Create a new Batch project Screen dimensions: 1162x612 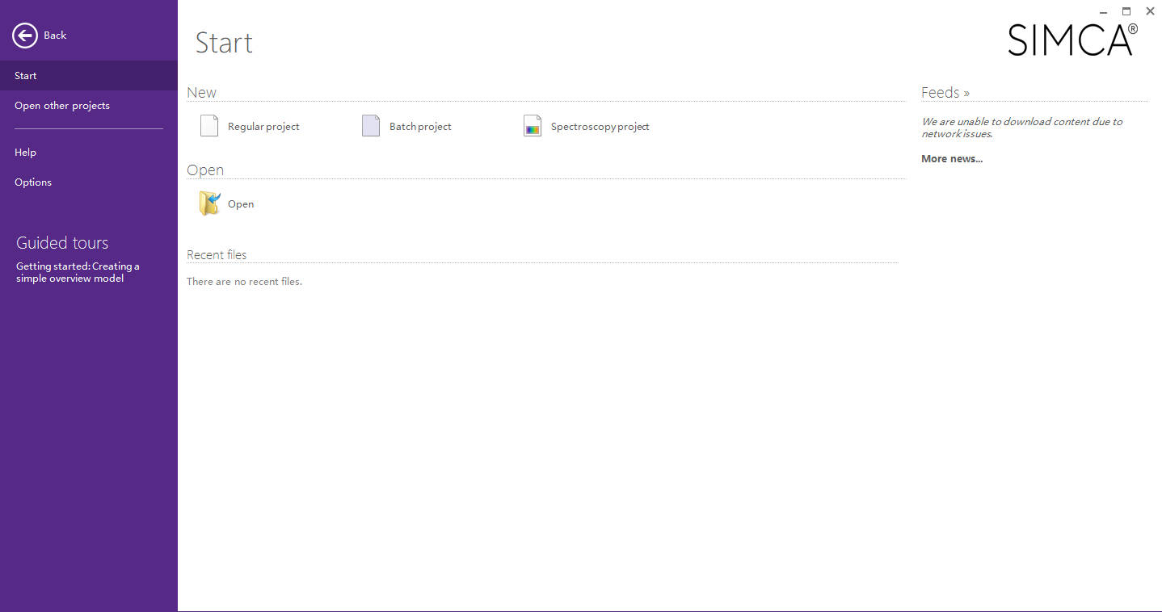point(420,127)
